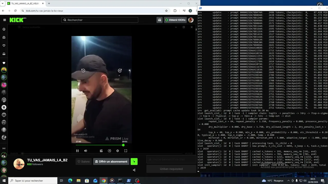Bookmark this page with the star
Viewport: 328px width, 184px height.
click(166, 11)
